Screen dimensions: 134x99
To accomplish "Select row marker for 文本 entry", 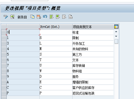I will [x=4, y=60].
